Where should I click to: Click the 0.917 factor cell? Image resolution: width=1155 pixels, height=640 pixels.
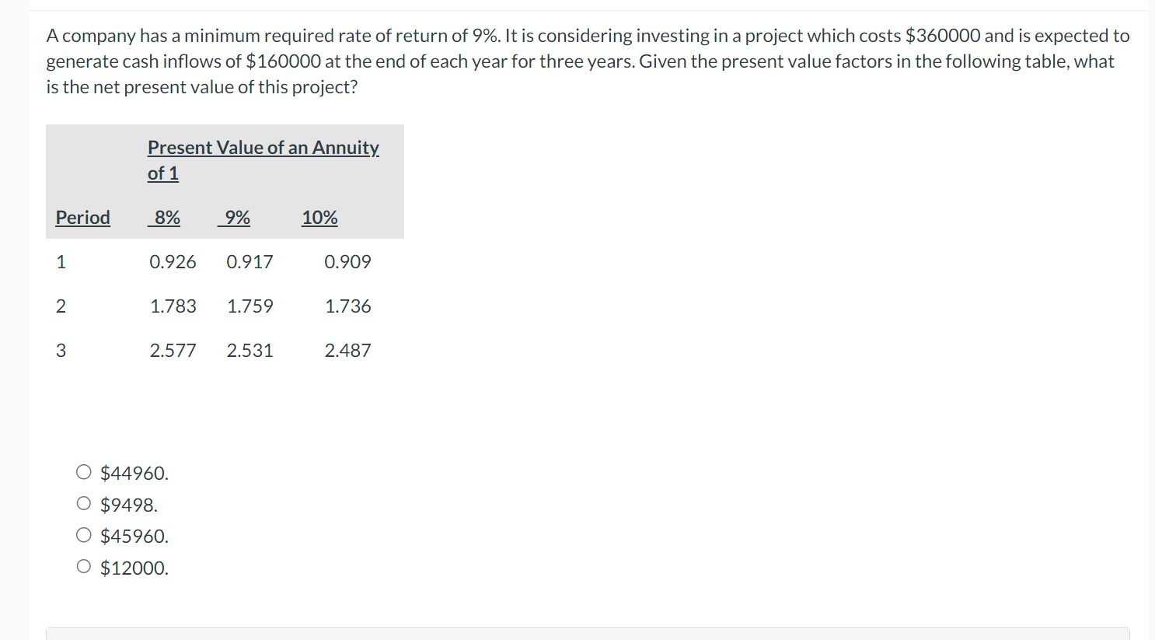click(x=250, y=262)
